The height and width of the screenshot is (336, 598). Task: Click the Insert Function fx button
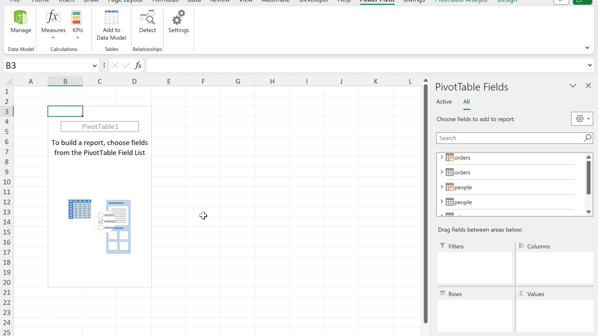tap(138, 66)
